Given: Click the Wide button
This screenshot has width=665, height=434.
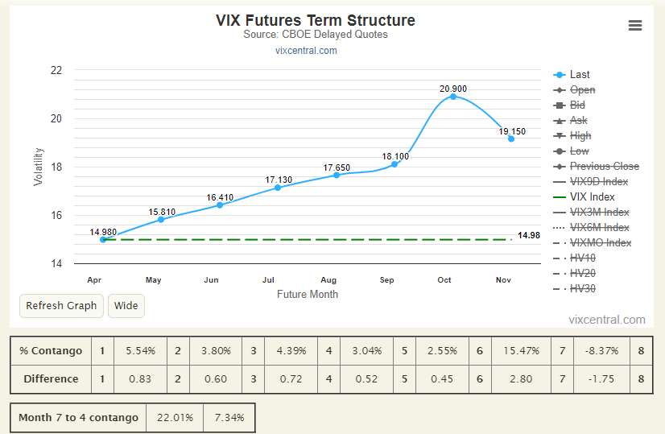Looking at the screenshot, I should coord(126,306).
